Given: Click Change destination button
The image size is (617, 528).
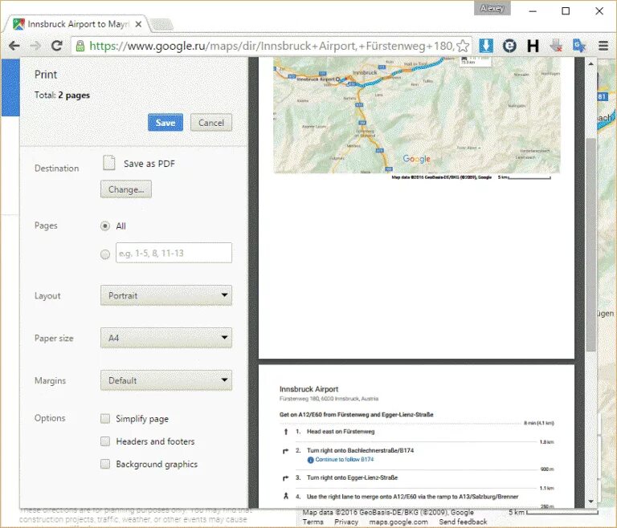Looking at the screenshot, I should coord(126,189).
